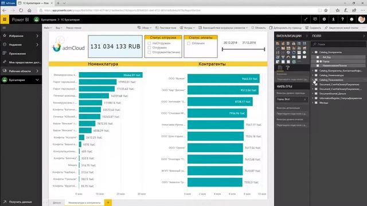The height and width of the screenshot is (206, 367).
Task: Select the Номенклатура и контрагенты page tab
Action: (84, 203)
